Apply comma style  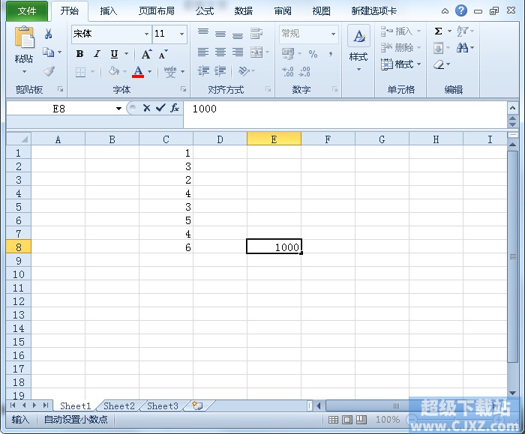(331, 54)
